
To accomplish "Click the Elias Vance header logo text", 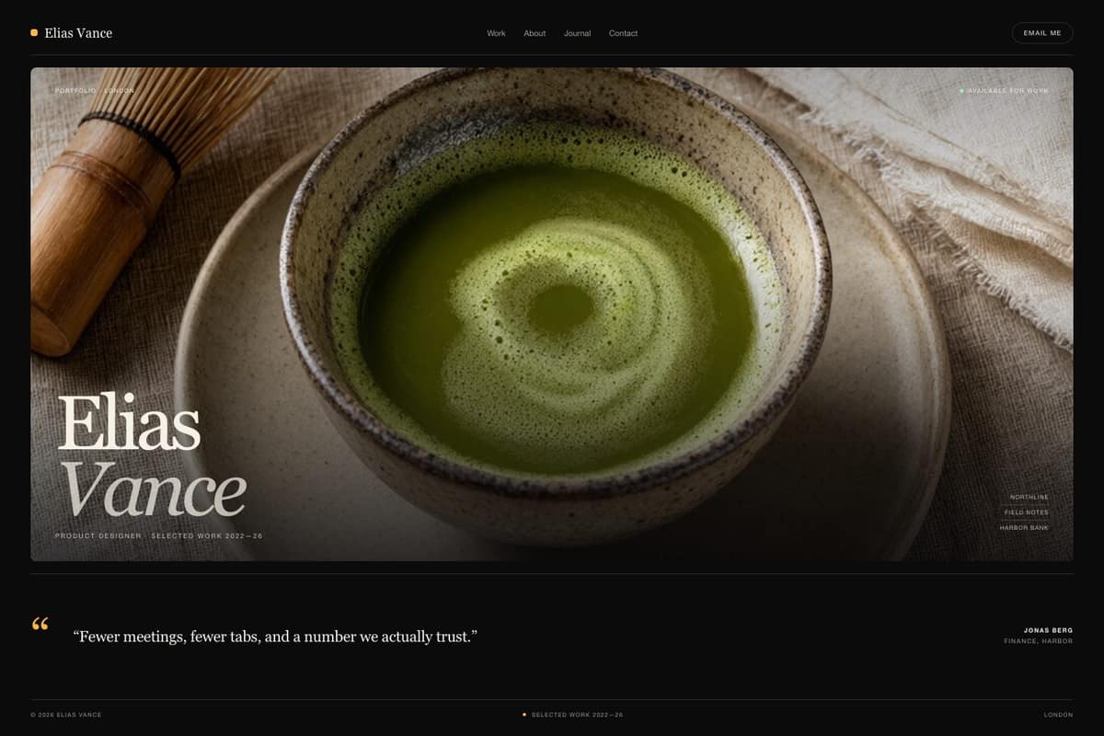I will (78, 33).
